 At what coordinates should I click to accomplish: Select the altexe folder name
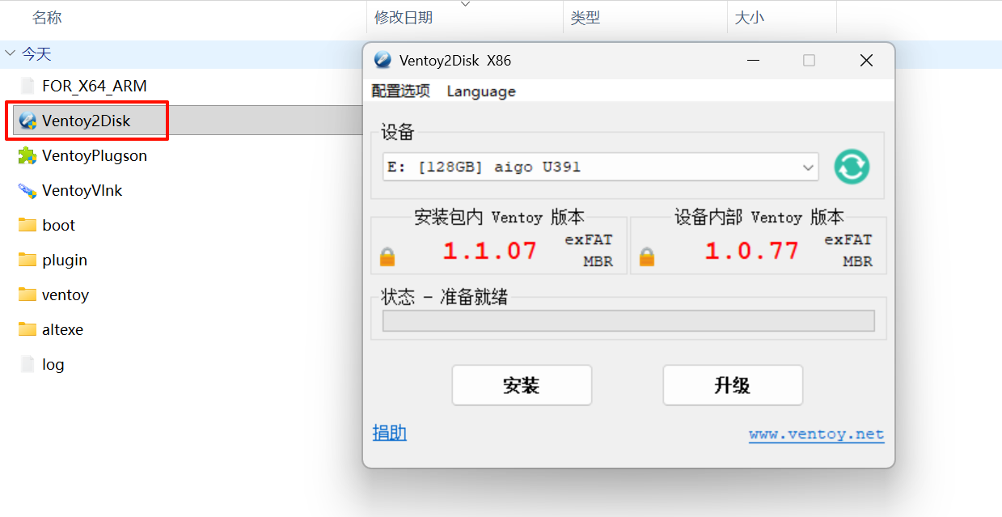(x=63, y=329)
